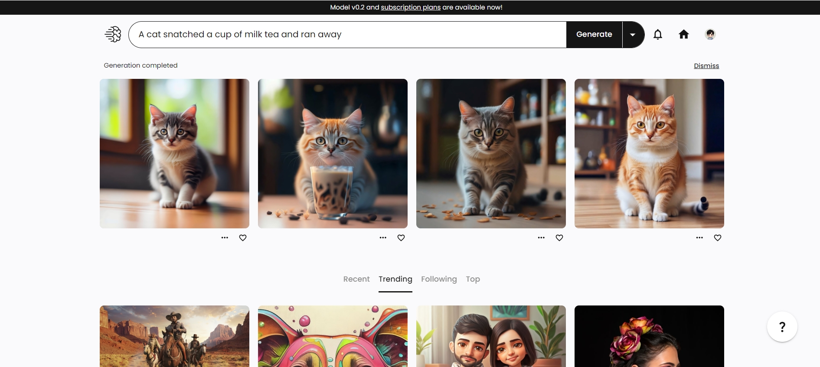Like the gray kitten by window image
This screenshot has width=820, height=367.
pyautogui.click(x=243, y=238)
